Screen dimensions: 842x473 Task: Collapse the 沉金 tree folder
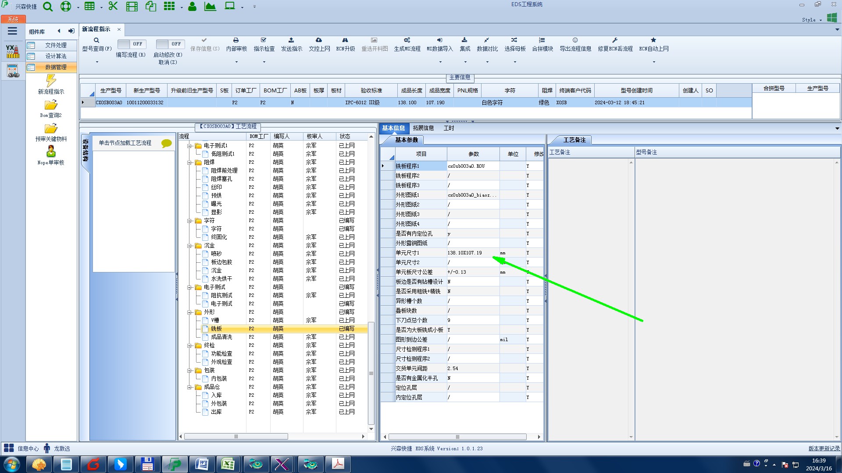(x=189, y=246)
